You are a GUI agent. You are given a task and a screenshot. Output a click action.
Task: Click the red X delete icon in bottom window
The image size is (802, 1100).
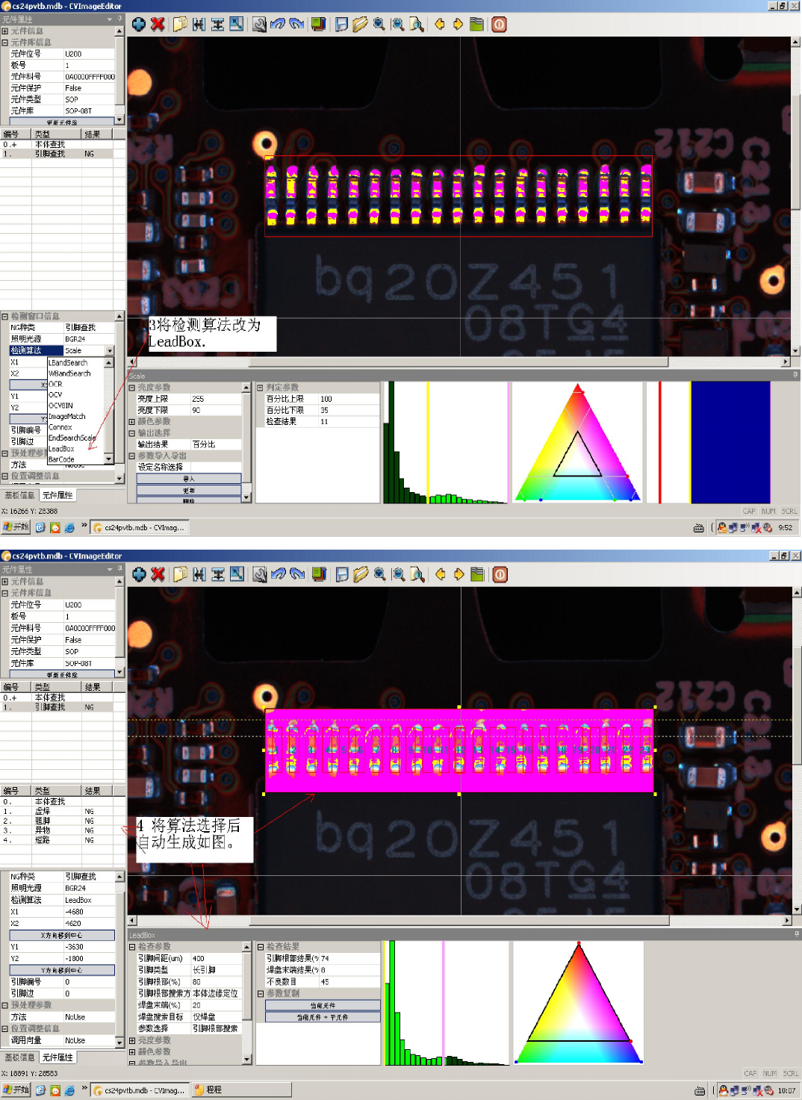(x=158, y=574)
